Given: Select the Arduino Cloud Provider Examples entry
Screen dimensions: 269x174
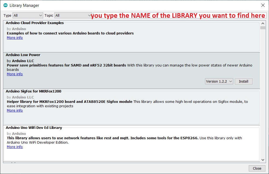Looking at the screenshot, I should (35, 23).
